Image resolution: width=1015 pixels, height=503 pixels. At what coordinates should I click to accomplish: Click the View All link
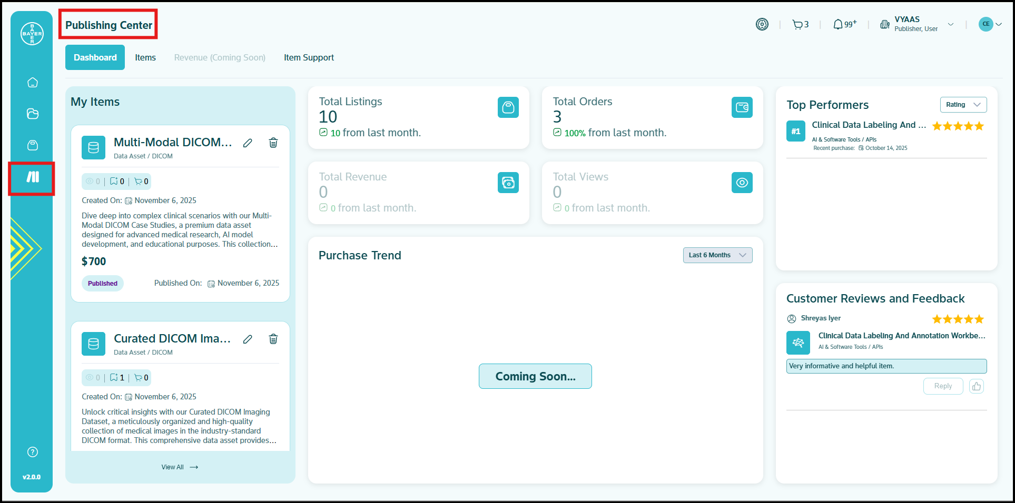coord(180,467)
